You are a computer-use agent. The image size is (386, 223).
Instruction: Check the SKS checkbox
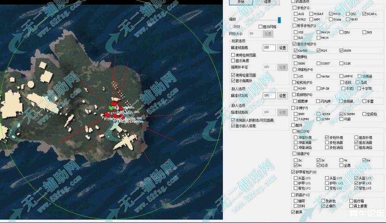364,32
